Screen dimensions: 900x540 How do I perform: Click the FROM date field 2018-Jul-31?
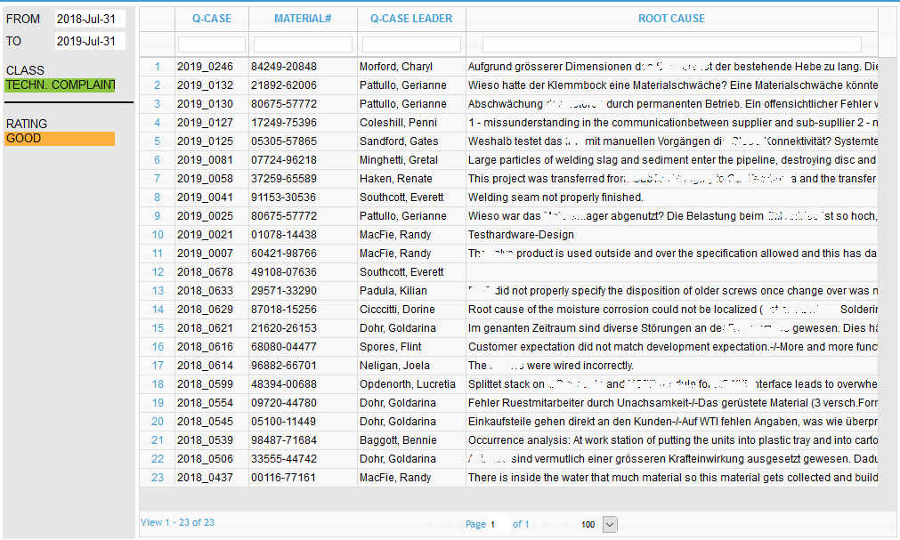90,19
